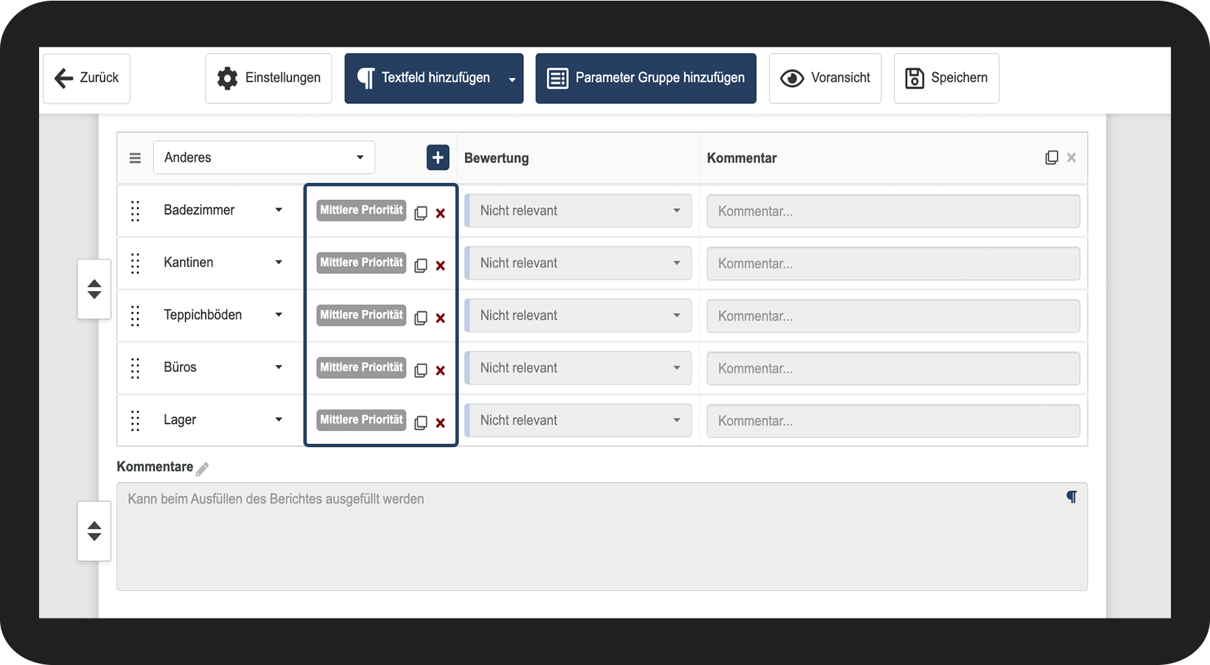Click Mittlere Priorität badge in Teppichböden row
The height and width of the screenshot is (665, 1210).
[362, 315]
